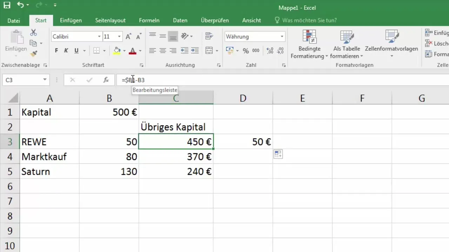This screenshot has height=252, width=449.
Task: Switch to the Einfügen tab
Action: [x=71, y=20]
